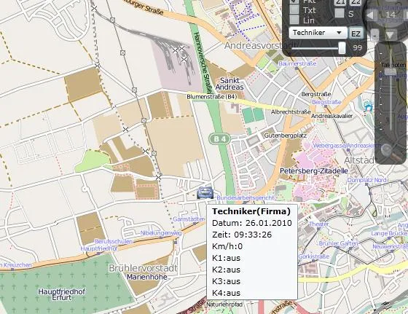Click the down pan arrow button
Viewport: 408px width, 314px height.
coord(391,35)
